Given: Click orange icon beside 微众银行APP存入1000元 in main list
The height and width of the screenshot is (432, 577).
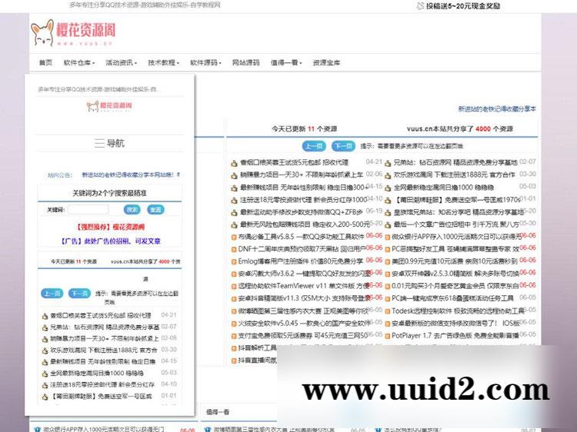Looking at the screenshot, I should click(x=388, y=238).
